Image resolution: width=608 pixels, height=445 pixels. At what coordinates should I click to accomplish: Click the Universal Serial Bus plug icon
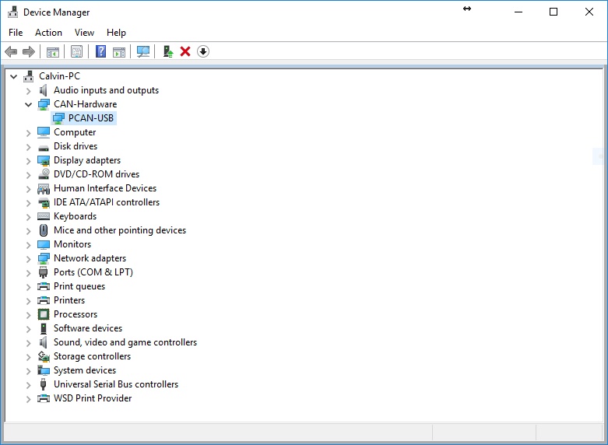(x=44, y=384)
